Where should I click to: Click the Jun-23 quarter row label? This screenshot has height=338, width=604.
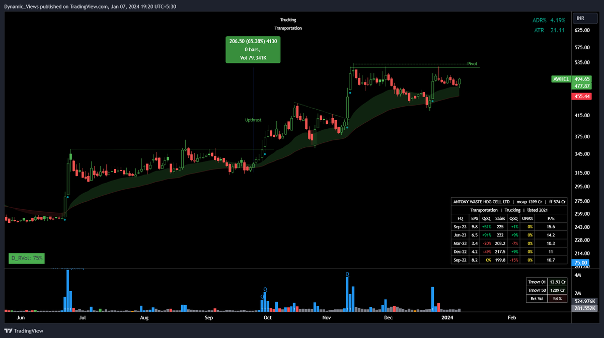pyautogui.click(x=460, y=235)
